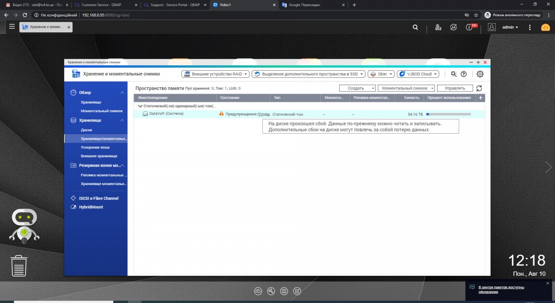This screenshot has width=555, height=303.
Task: Collapse the Обзор sidebar section
Action: point(122,93)
